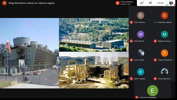Click the 14:44 clock in the top bar
Image resolution: width=177 pixels, height=100 pixels.
[x=160, y=3]
